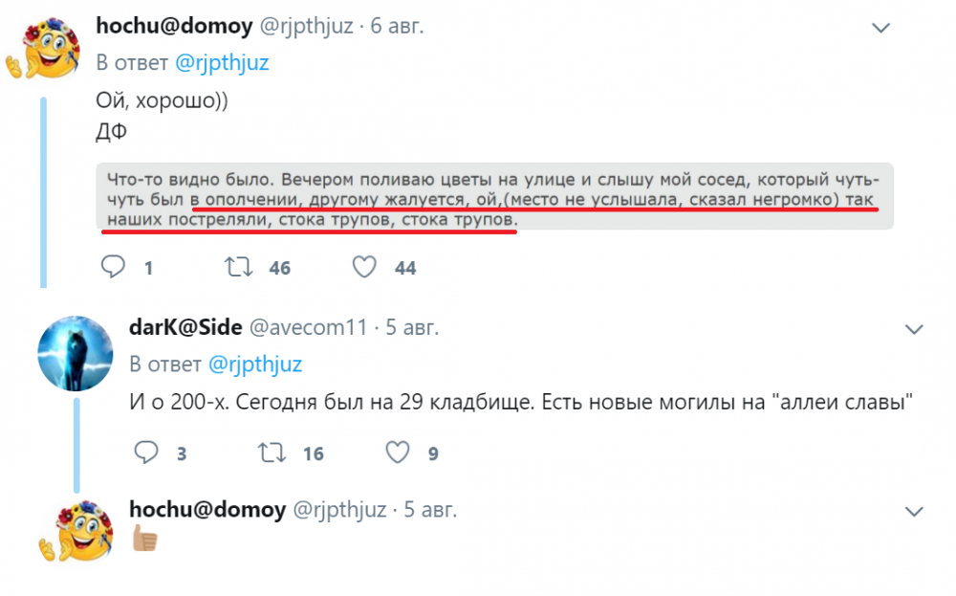Like darK@Side's tweet with 9 likes
This screenshot has width=956, height=596.
pyautogui.click(x=397, y=453)
